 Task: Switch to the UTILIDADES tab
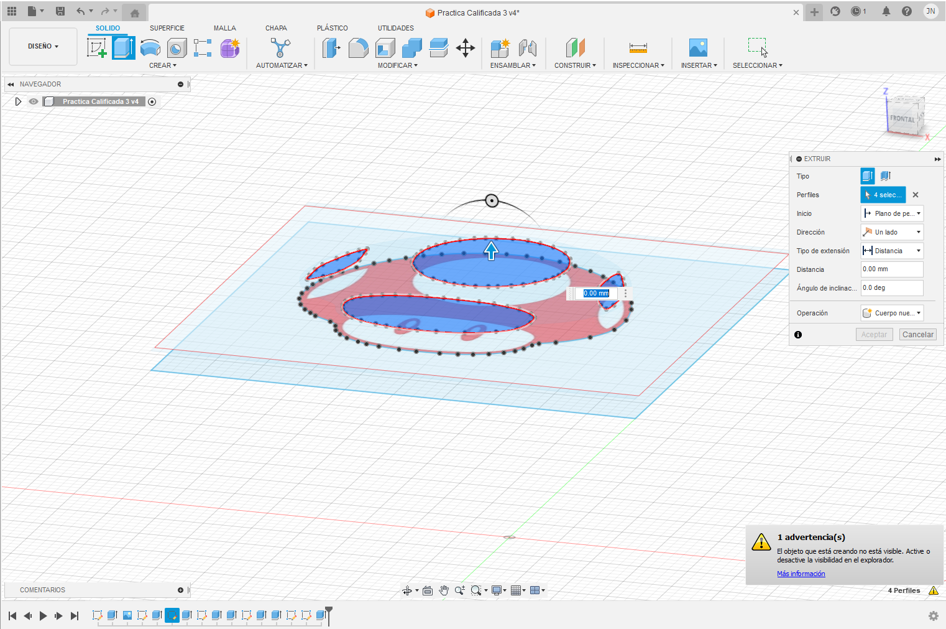click(396, 28)
